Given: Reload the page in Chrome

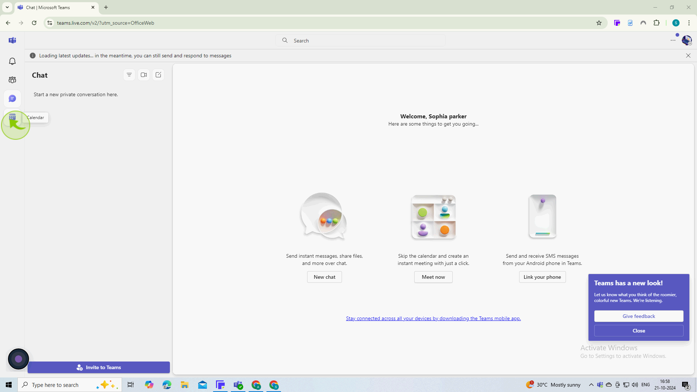Looking at the screenshot, I should coord(34,23).
